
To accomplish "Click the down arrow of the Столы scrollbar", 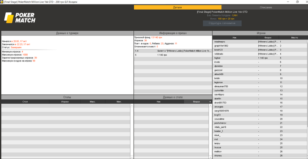I will pos(132,157).
